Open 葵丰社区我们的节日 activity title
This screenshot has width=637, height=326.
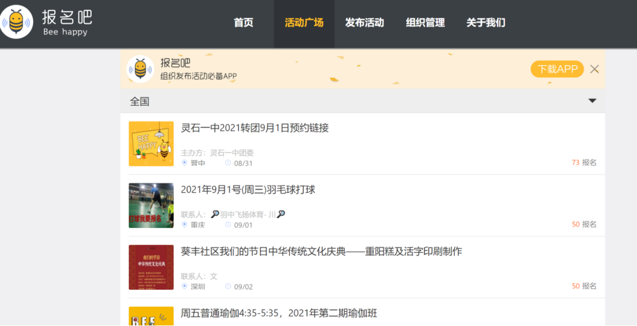pyautogui.click(x=321, y=252)
